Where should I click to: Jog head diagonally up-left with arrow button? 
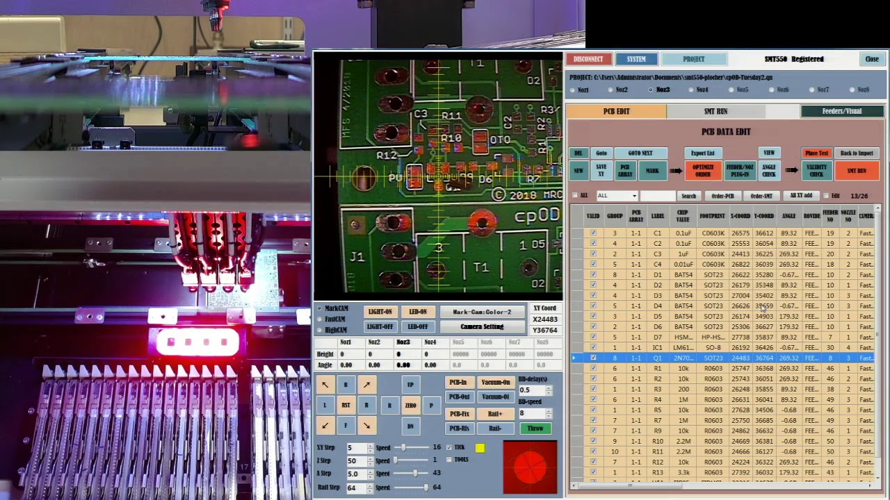[325, 384]
